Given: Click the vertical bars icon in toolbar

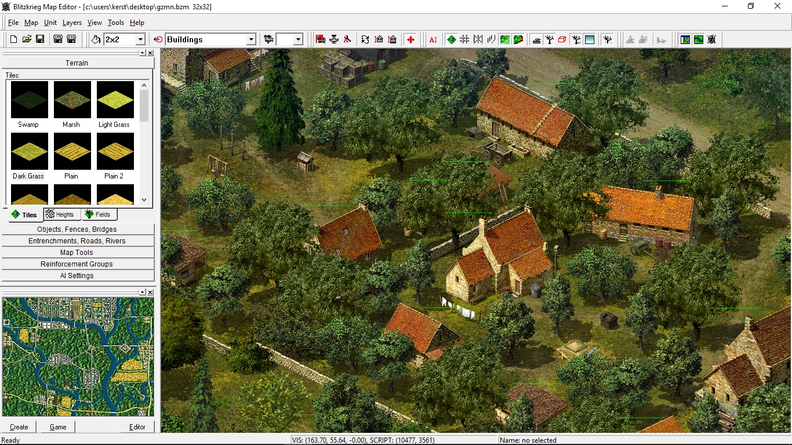Looking at the screenshot, I should (x=491, y=39).
